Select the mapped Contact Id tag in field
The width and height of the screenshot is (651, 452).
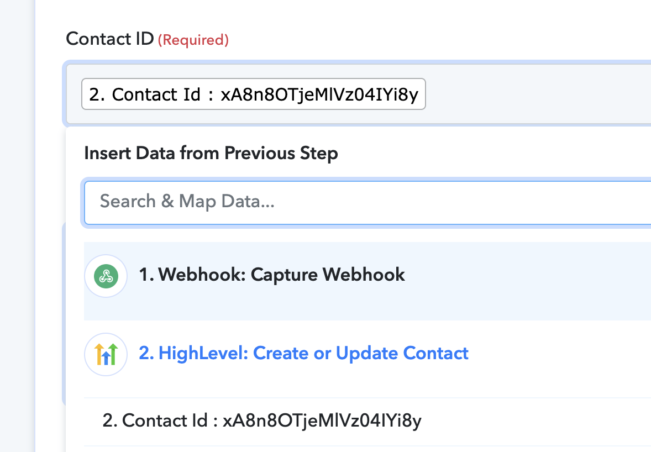(254, 94)
